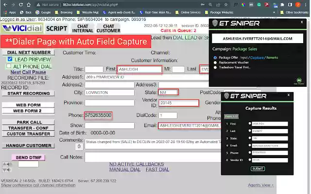Viewport: 311px width, 194px height.
Task: Select Replacement Voucher radio option
Action: tap(215, 63)
